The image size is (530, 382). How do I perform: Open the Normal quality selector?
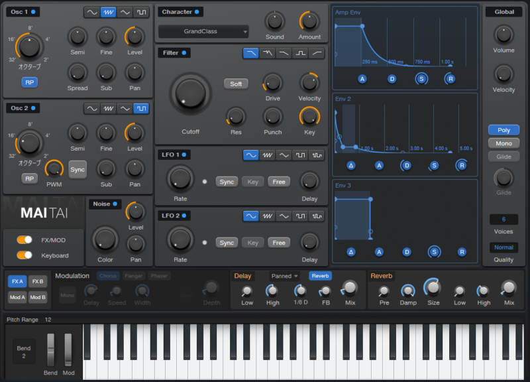(x=503, y=247)
